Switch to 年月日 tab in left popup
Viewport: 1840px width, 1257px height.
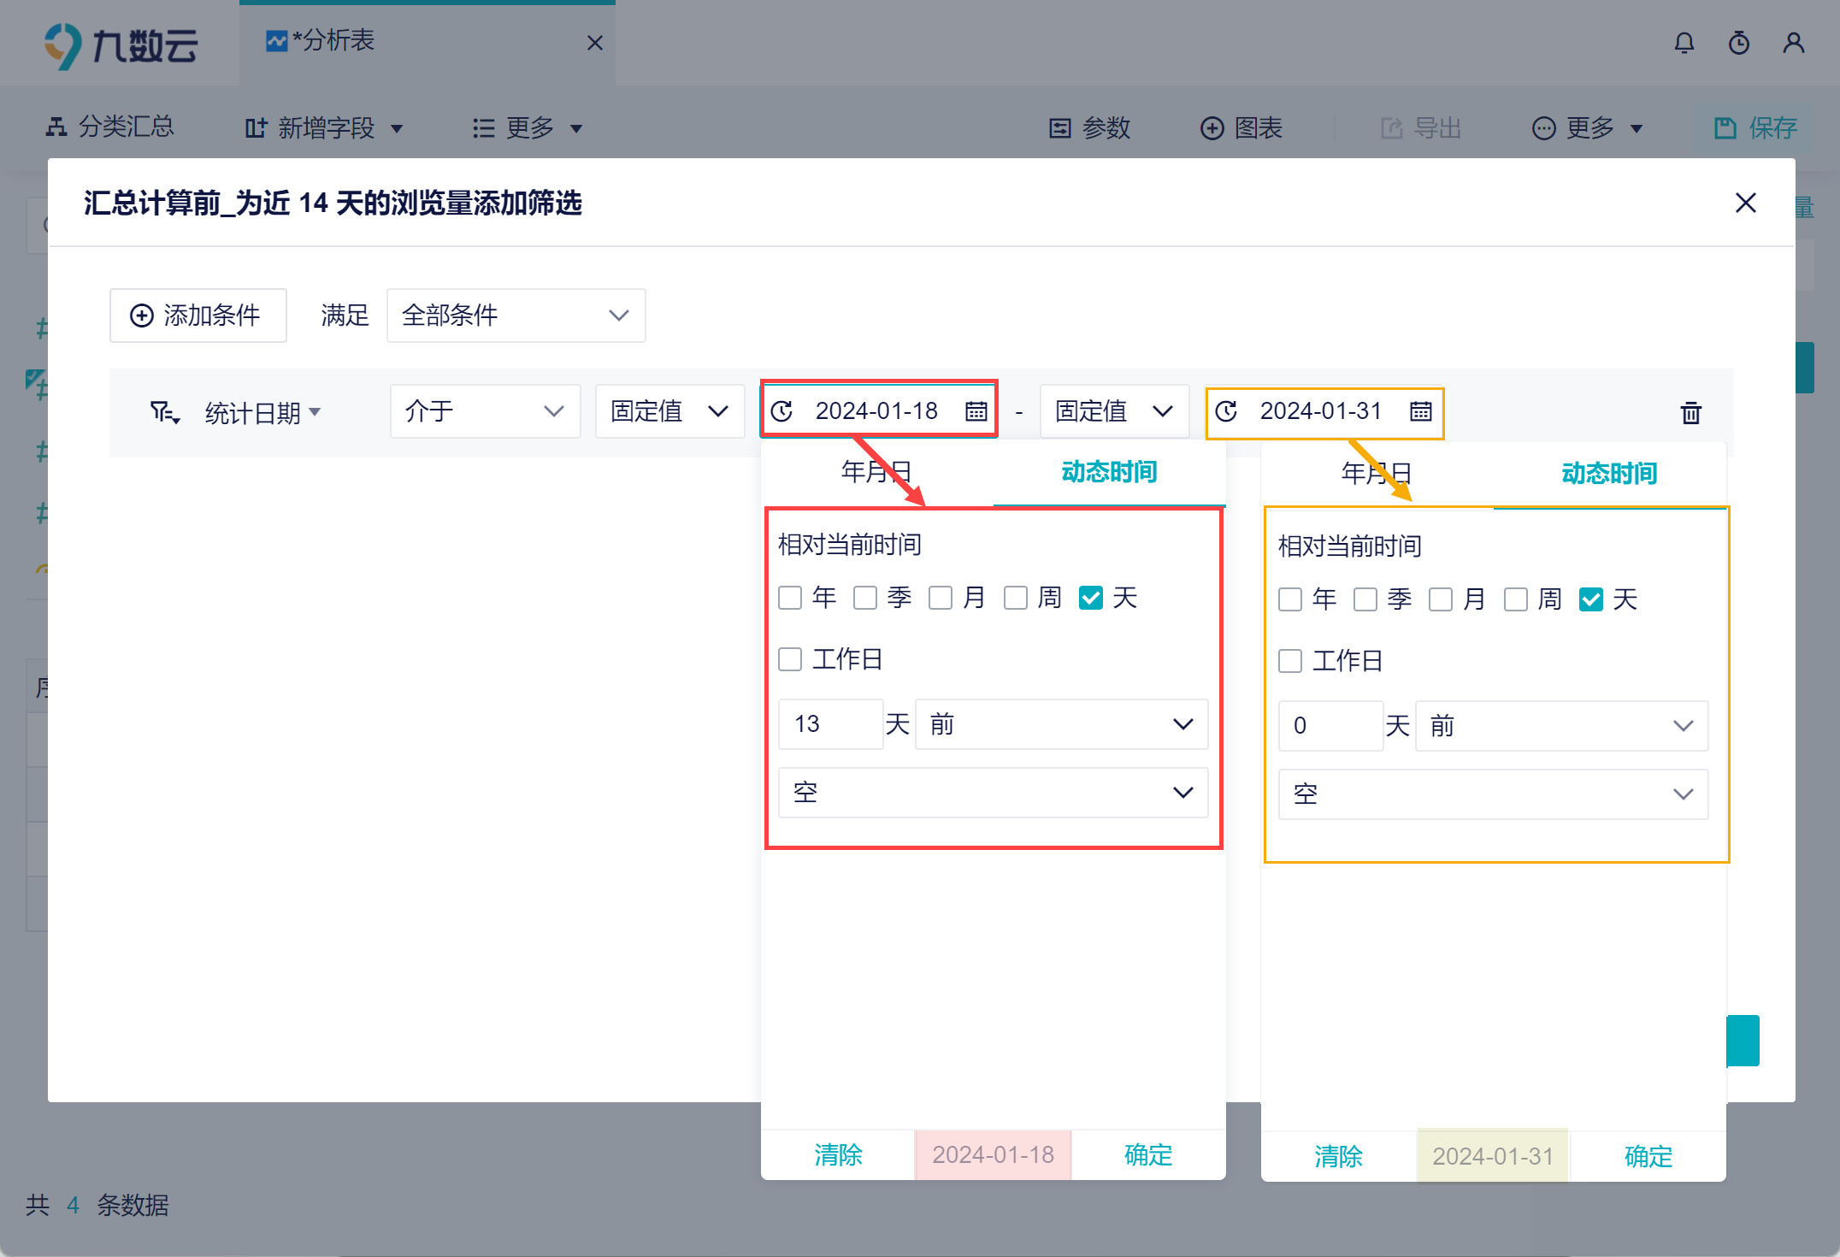click(876, 472)
